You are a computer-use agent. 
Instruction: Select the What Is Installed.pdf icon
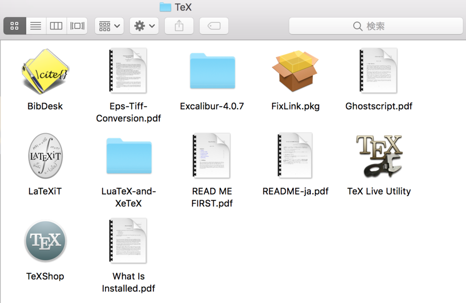[128, 241]
